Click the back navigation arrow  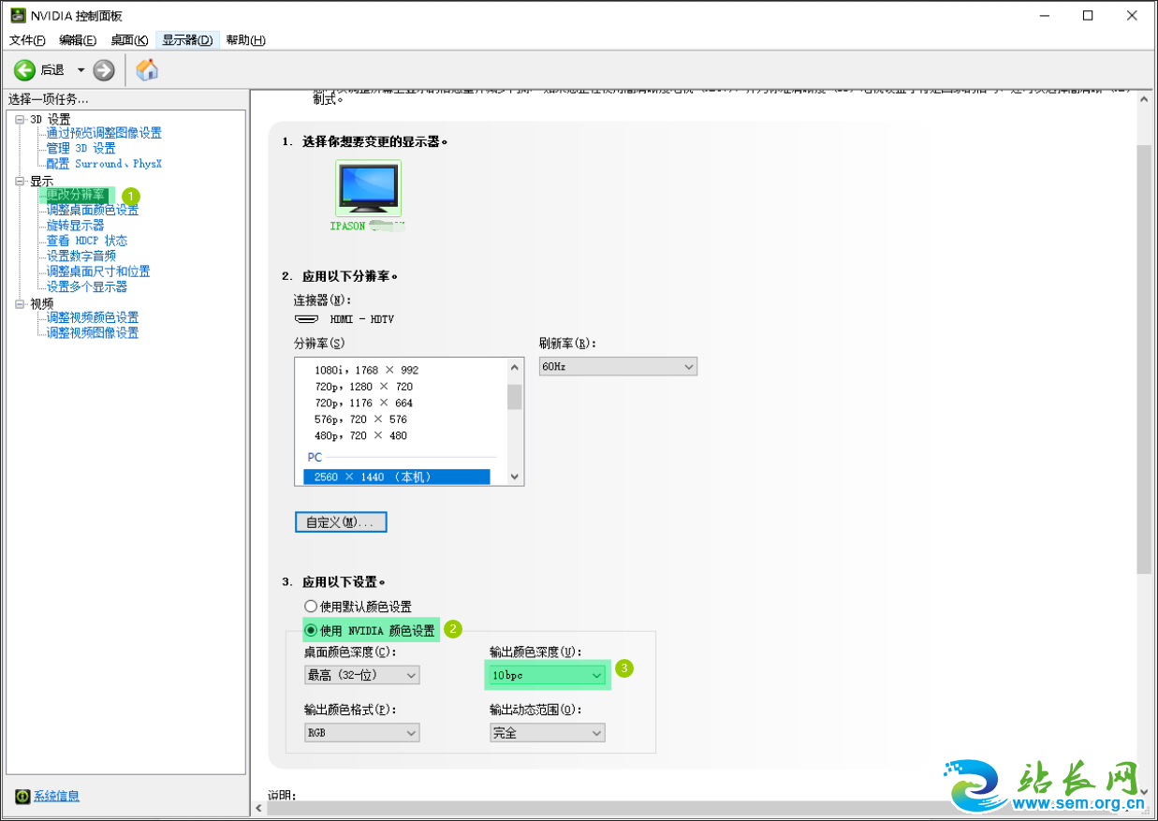click(x=24, y=69)
